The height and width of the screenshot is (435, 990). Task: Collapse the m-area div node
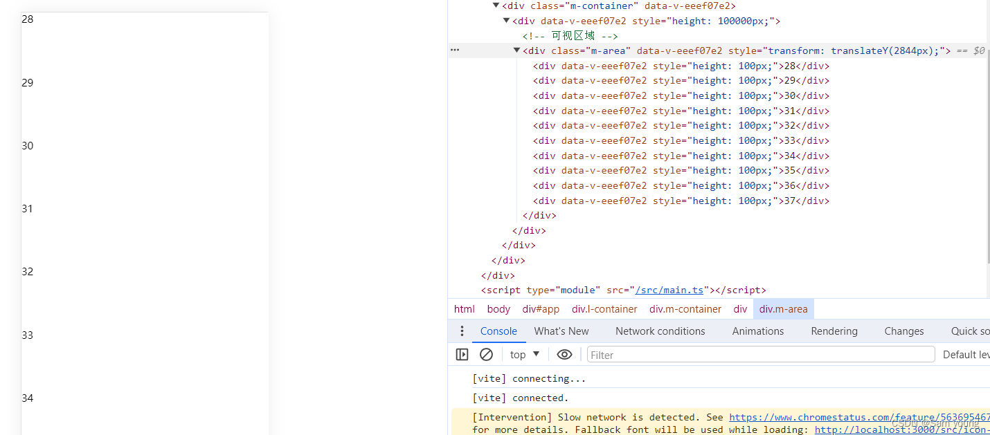point(516,50)
